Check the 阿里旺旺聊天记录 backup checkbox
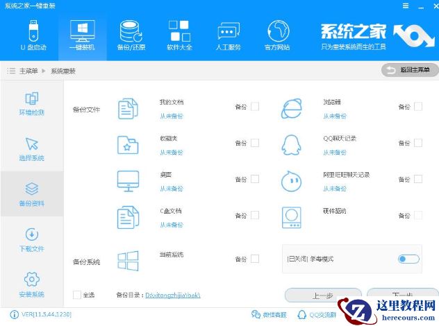 point(418,179)
